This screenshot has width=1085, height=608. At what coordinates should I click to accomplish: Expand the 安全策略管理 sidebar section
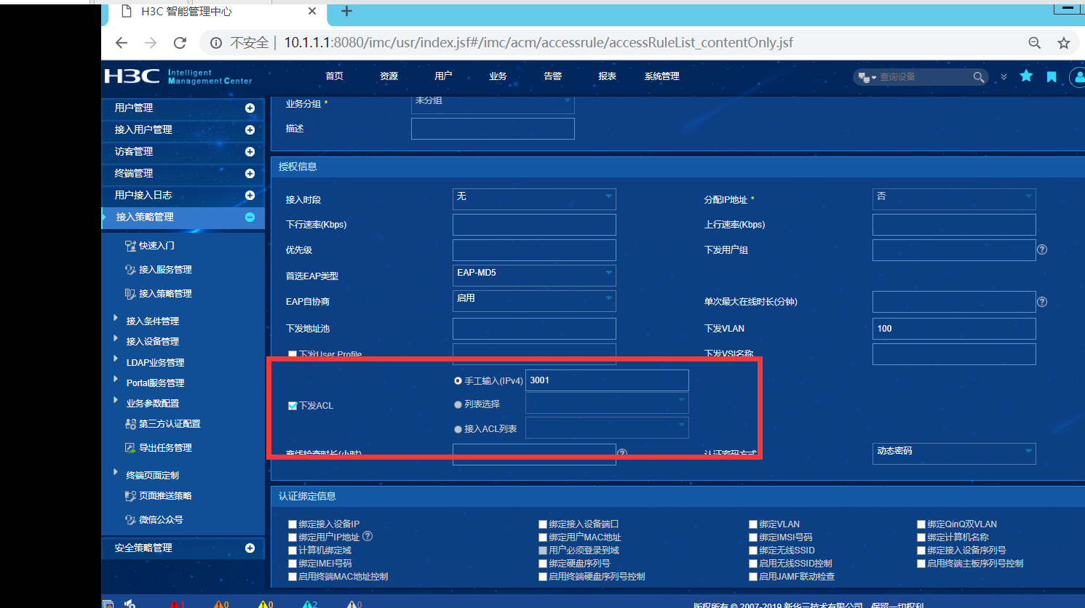(250, 548)
